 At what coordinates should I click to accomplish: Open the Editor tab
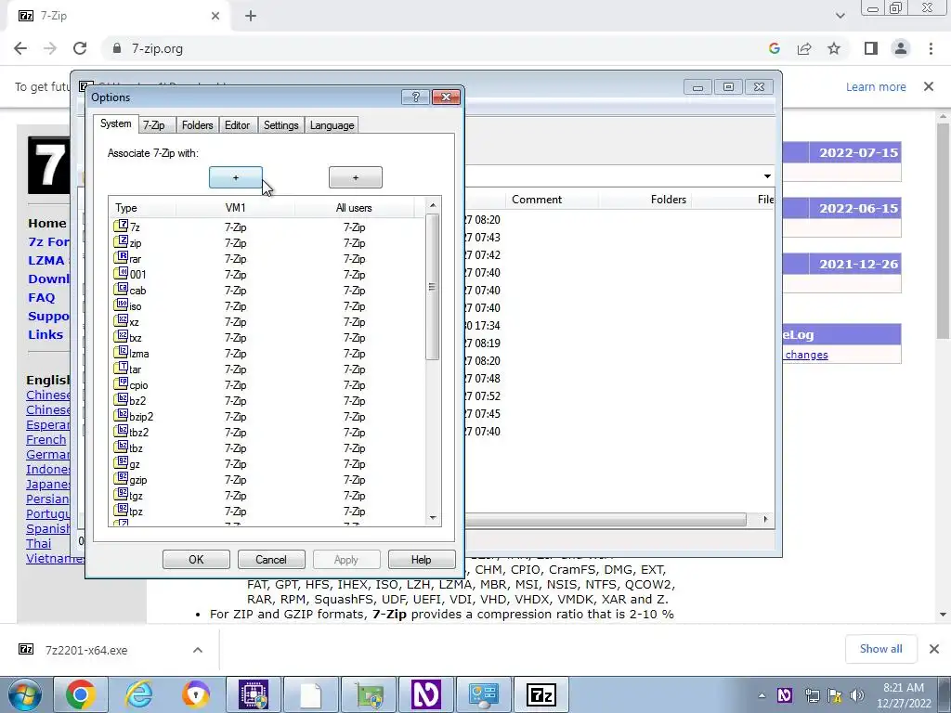[237, 125]
